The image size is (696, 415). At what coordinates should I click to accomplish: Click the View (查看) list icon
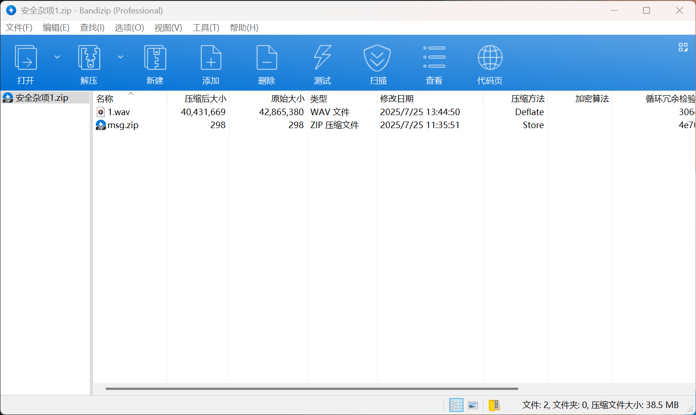coord(434,57)
